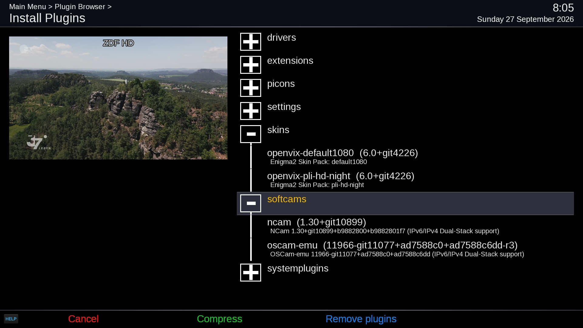Select the highlighted softcams label

coord(287,199)
